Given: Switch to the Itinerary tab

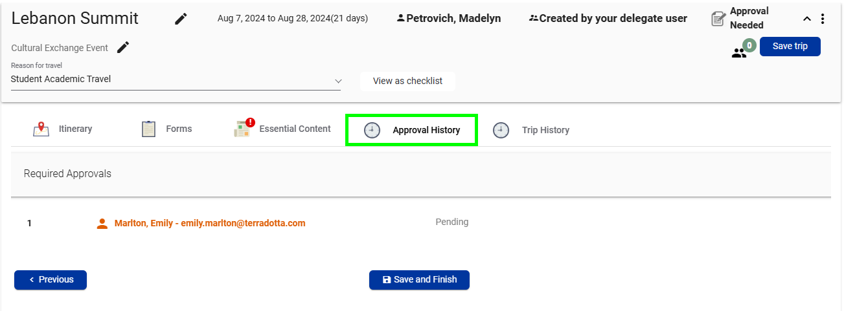Looking at the screenshot, I should (62, 129).
